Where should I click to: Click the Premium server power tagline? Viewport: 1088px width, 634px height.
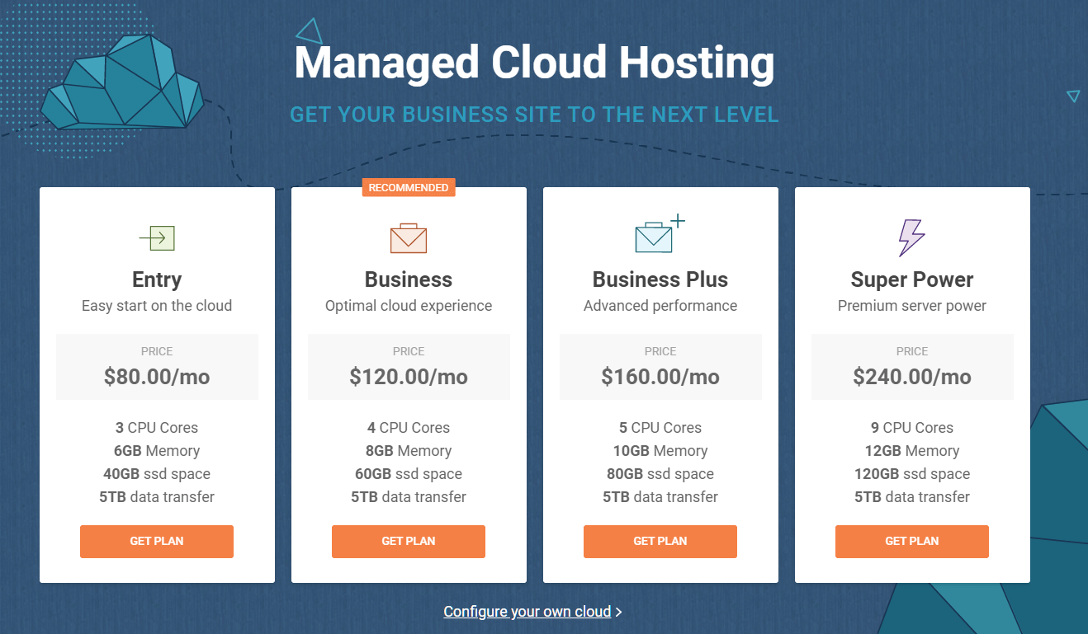click(912, 306)
